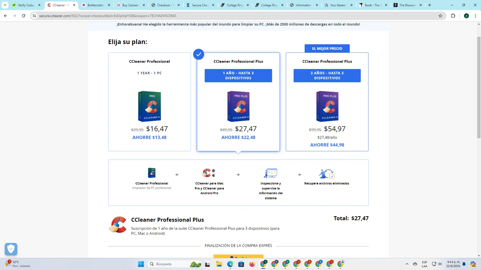Screen dimensions: 481x270
Task: Open site information icon in address bar
Action: click(34, 16)
